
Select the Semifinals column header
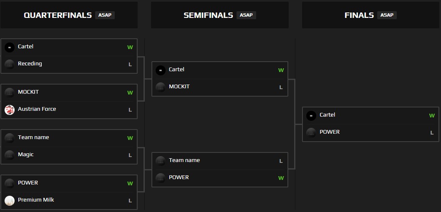tap(208, 15)
